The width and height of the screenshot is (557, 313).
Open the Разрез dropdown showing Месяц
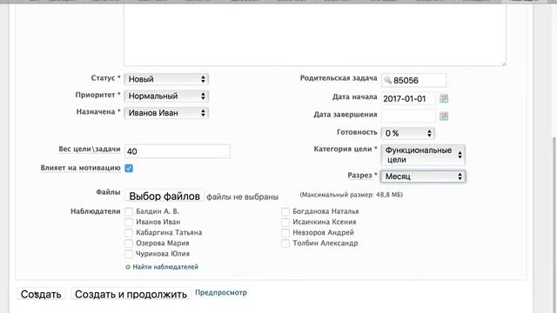coord(423,176)
